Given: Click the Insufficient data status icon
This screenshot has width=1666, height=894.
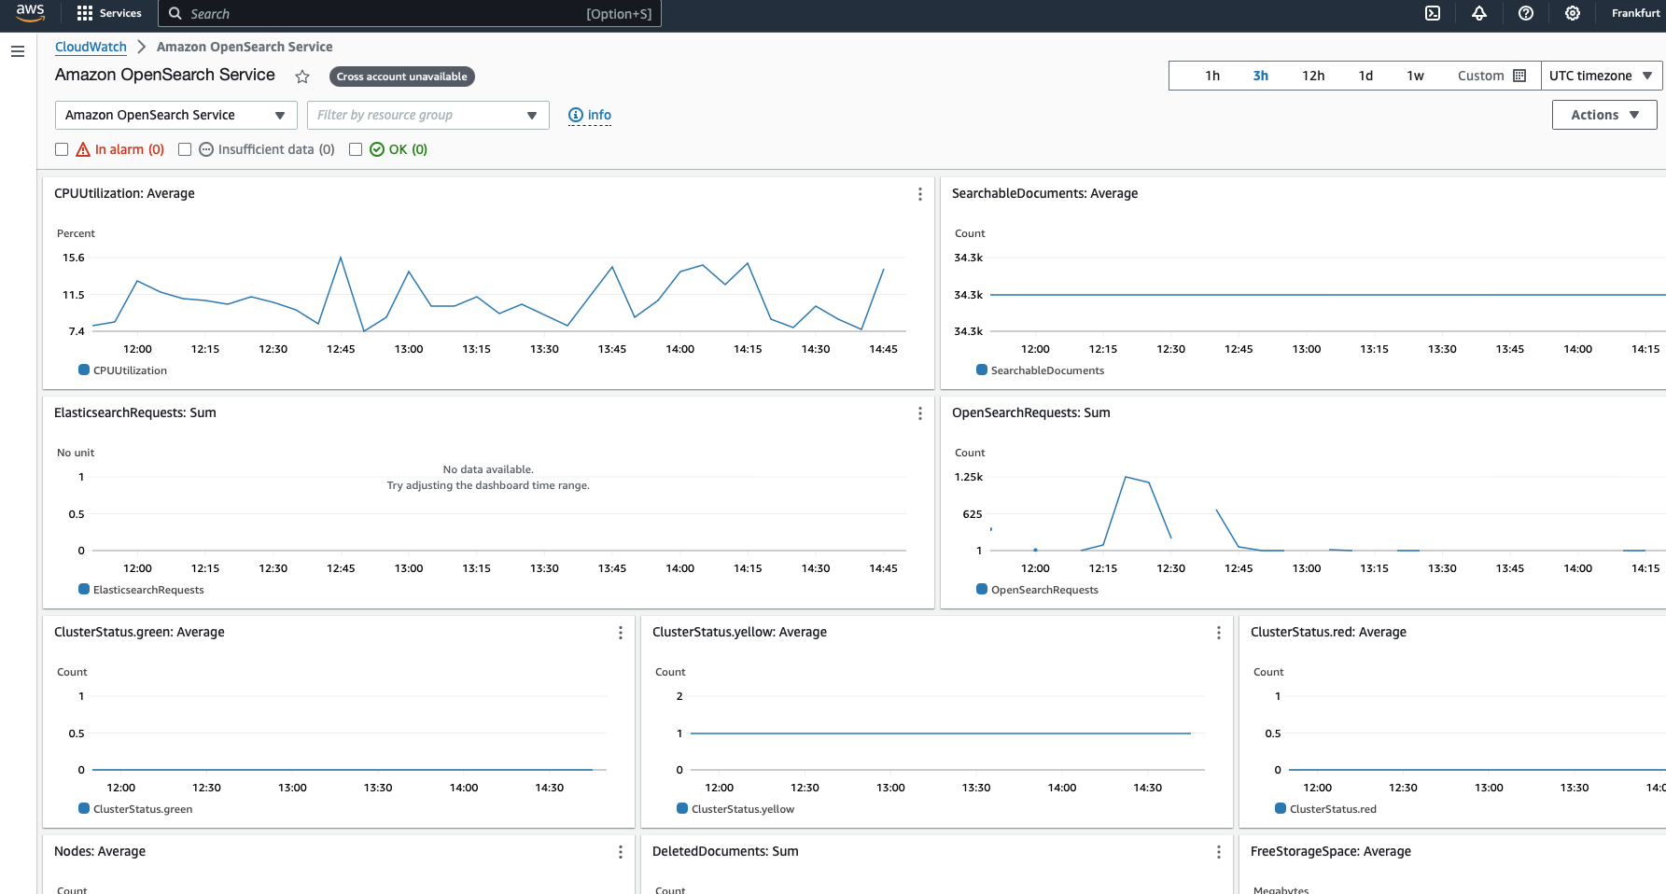Looking at the screenshot, I should 206,149.
